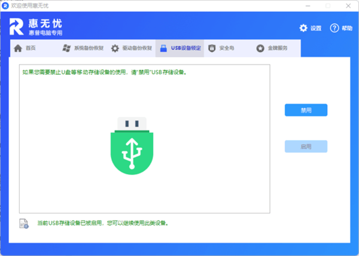Click the green instruction text about 禁用U盘

(104, 72)
